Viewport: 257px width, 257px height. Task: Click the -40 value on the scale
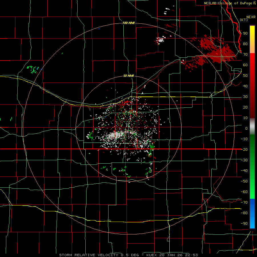pos(244,171)
